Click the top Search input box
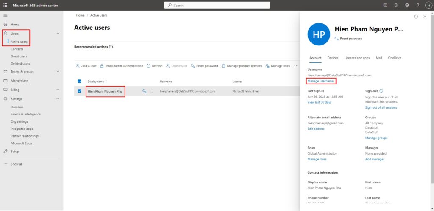This screenshot has height=211, width=434. pos(217,5)
